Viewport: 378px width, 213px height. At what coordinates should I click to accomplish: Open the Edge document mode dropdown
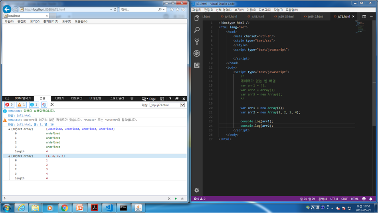tap(149, 99)
